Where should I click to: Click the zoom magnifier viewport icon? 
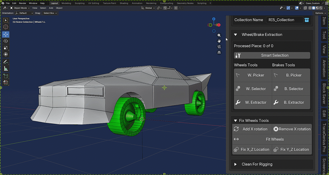pos(219,35)
